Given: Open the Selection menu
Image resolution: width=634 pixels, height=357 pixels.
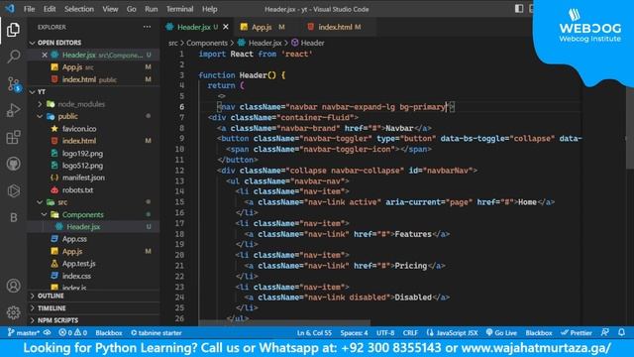Looking at the screenshot, I should click(x=79, y=9).
